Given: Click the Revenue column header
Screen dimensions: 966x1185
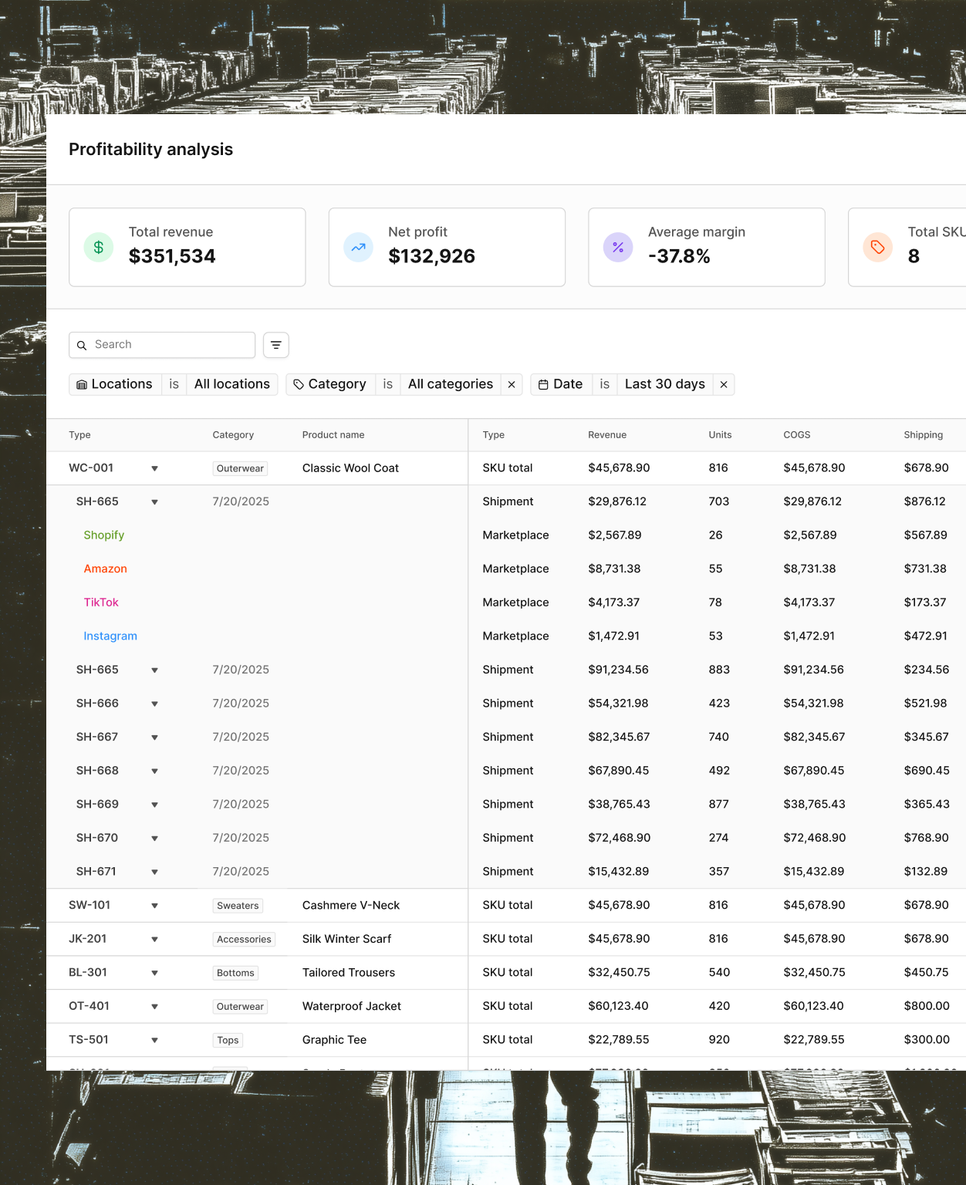Looking at the screenshot, I should tap(607, 435).
